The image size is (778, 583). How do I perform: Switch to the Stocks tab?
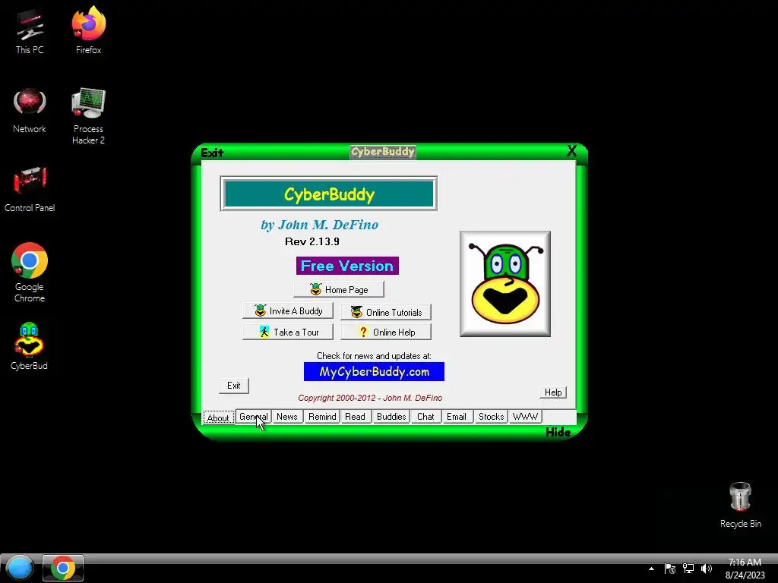492,417
